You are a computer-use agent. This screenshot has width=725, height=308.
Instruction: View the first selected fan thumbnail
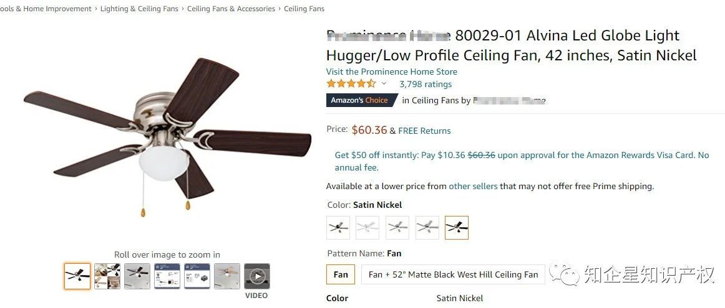tap(77, 276)
